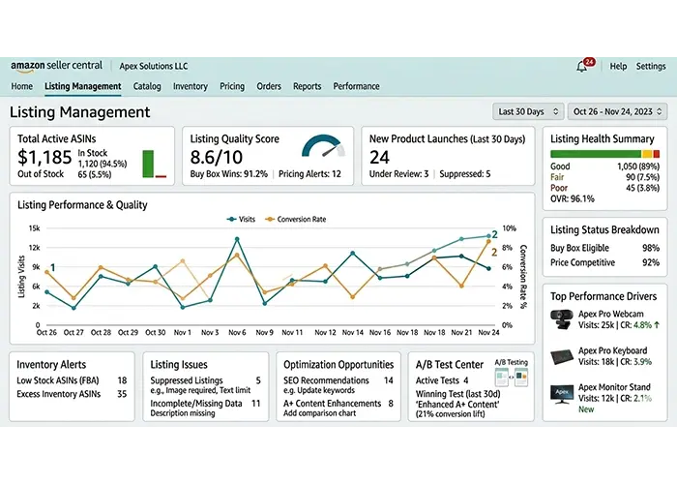
Task: Toggle the Conversion Rate legend entry
Action: point(296,219)
